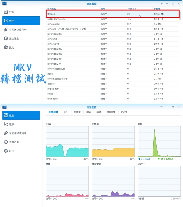The height and width of the screenshot is (207, 183).
Task: Click 設定 gear icon in lower window
Action: 6,151
